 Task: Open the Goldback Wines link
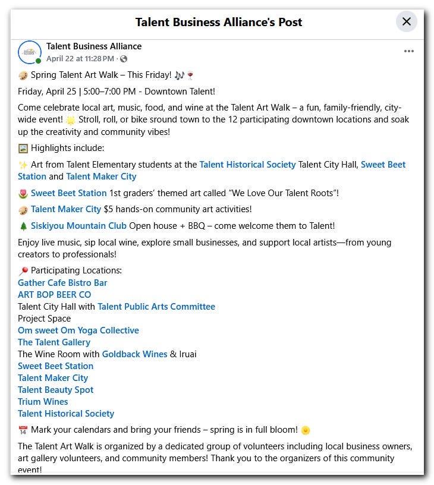[134, 354]
